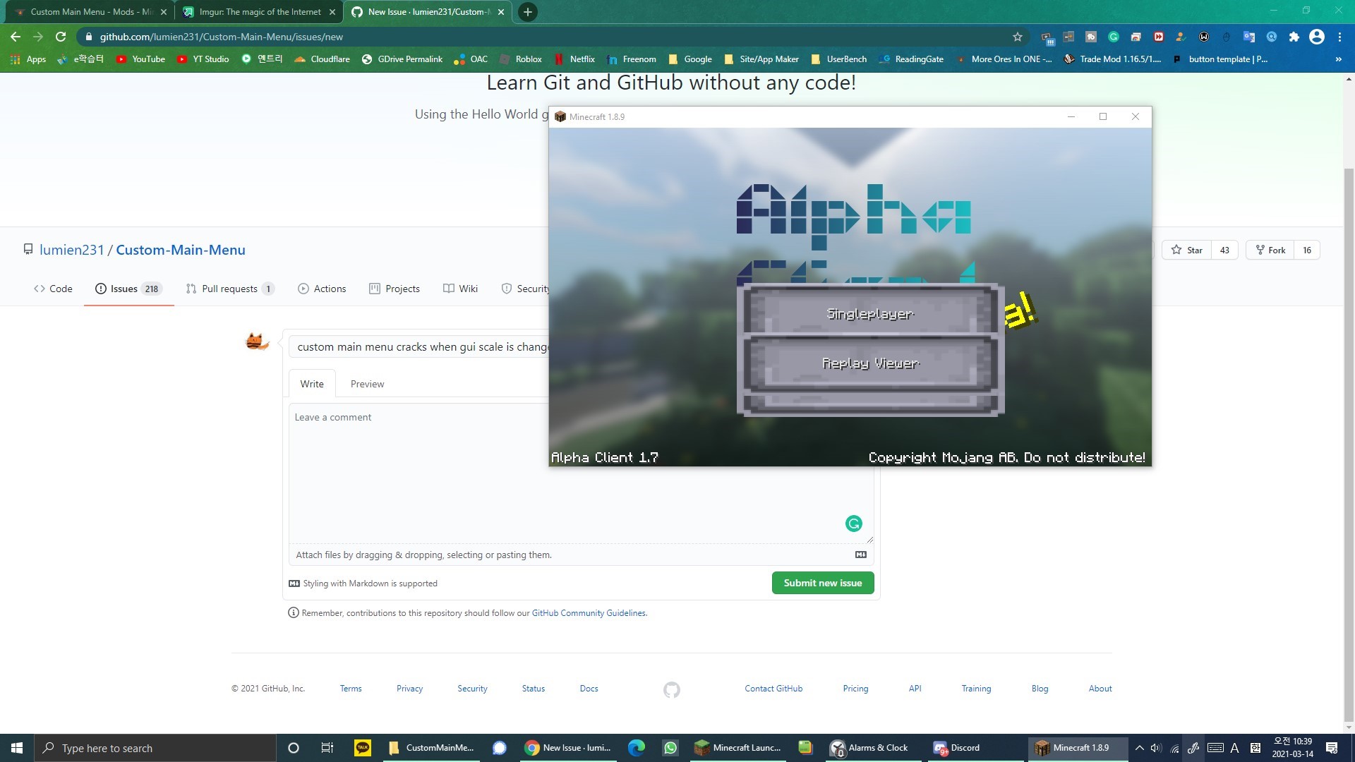Open the bookmarks overflow double-arrow
Screen dimensions: 1355x762
(1338, 59)
